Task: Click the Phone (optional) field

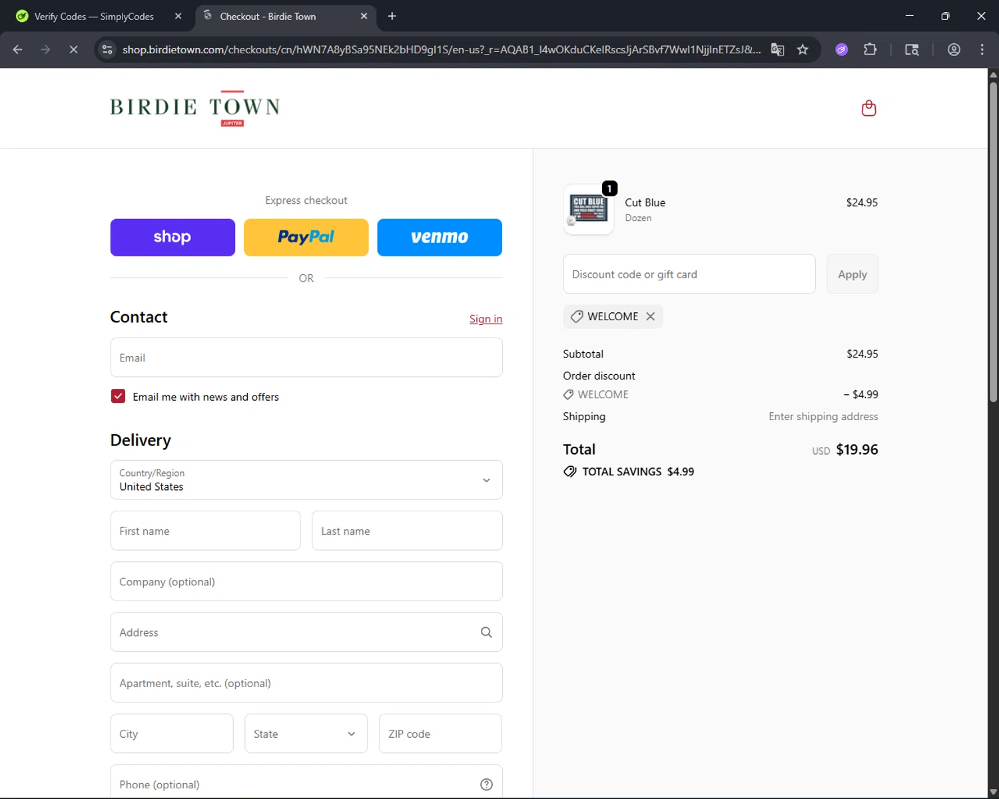Action: tap(306, 782)
